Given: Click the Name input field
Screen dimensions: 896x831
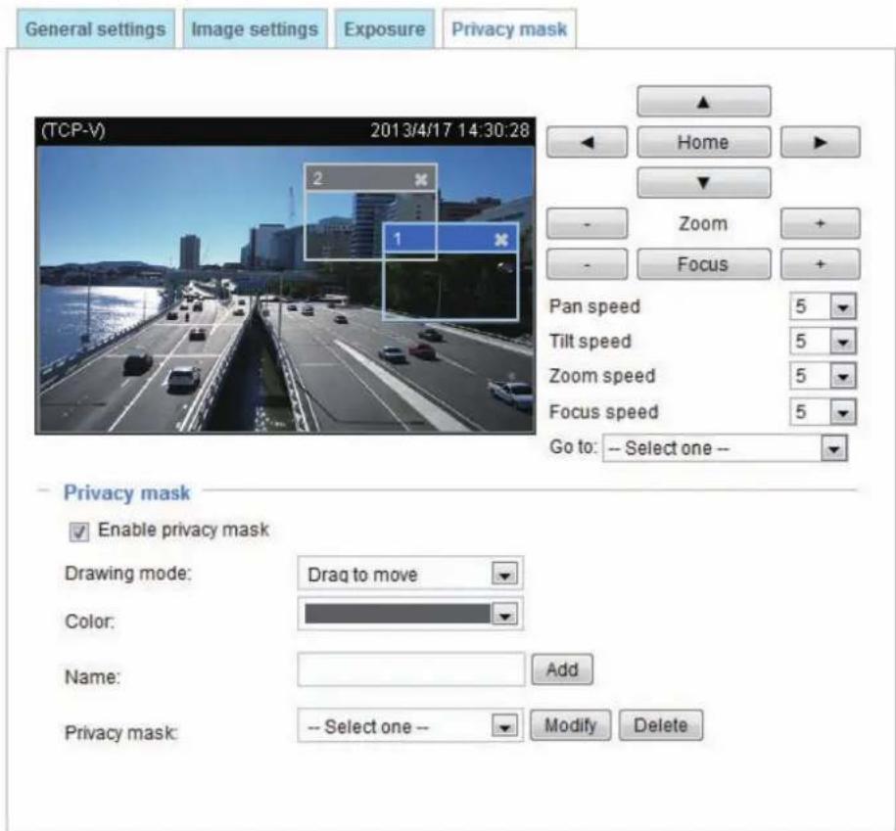Looking at the screenshot, I should 411,669.
